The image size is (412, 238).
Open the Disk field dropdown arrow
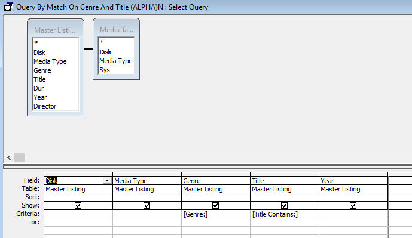pyautogui.click(x=107, y=180)
